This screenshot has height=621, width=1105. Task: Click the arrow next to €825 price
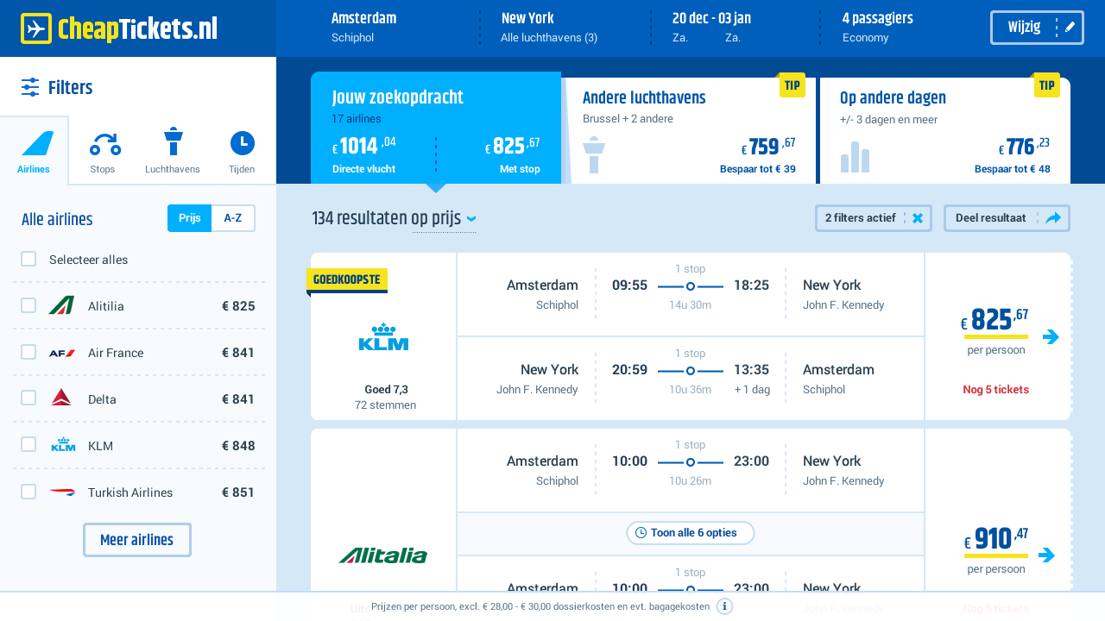1051,337
